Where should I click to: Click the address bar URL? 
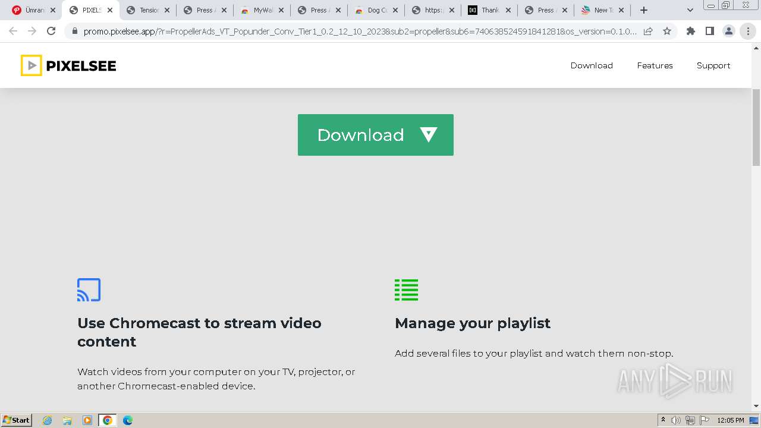[x=360, y=31]
